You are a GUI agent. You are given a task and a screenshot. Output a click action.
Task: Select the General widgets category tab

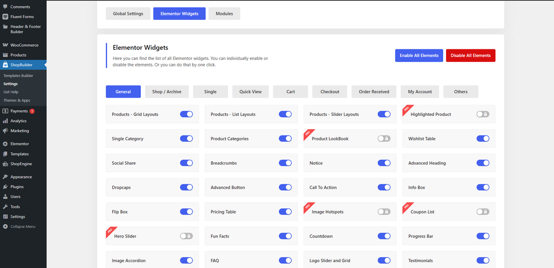click(x=123, y=92)
